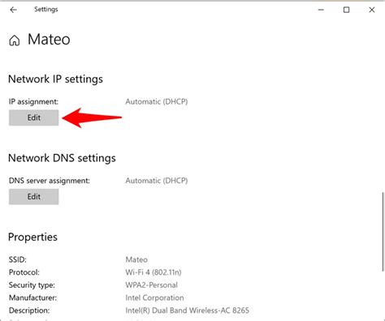
Task: Select the IP assignment label
Action: point(33,102)
